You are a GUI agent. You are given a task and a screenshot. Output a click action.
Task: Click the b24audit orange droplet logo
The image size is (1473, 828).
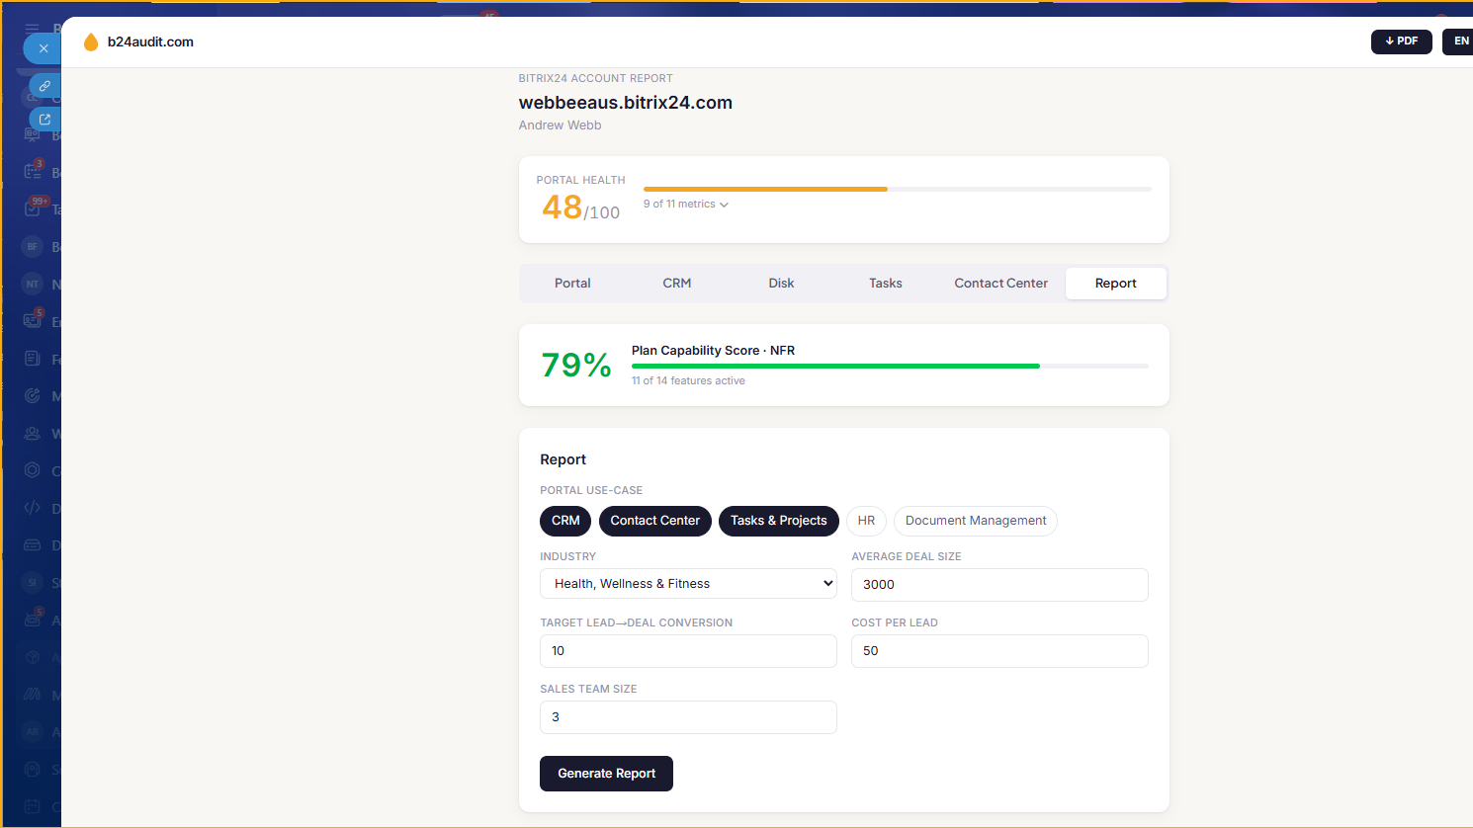pos(91,41)
